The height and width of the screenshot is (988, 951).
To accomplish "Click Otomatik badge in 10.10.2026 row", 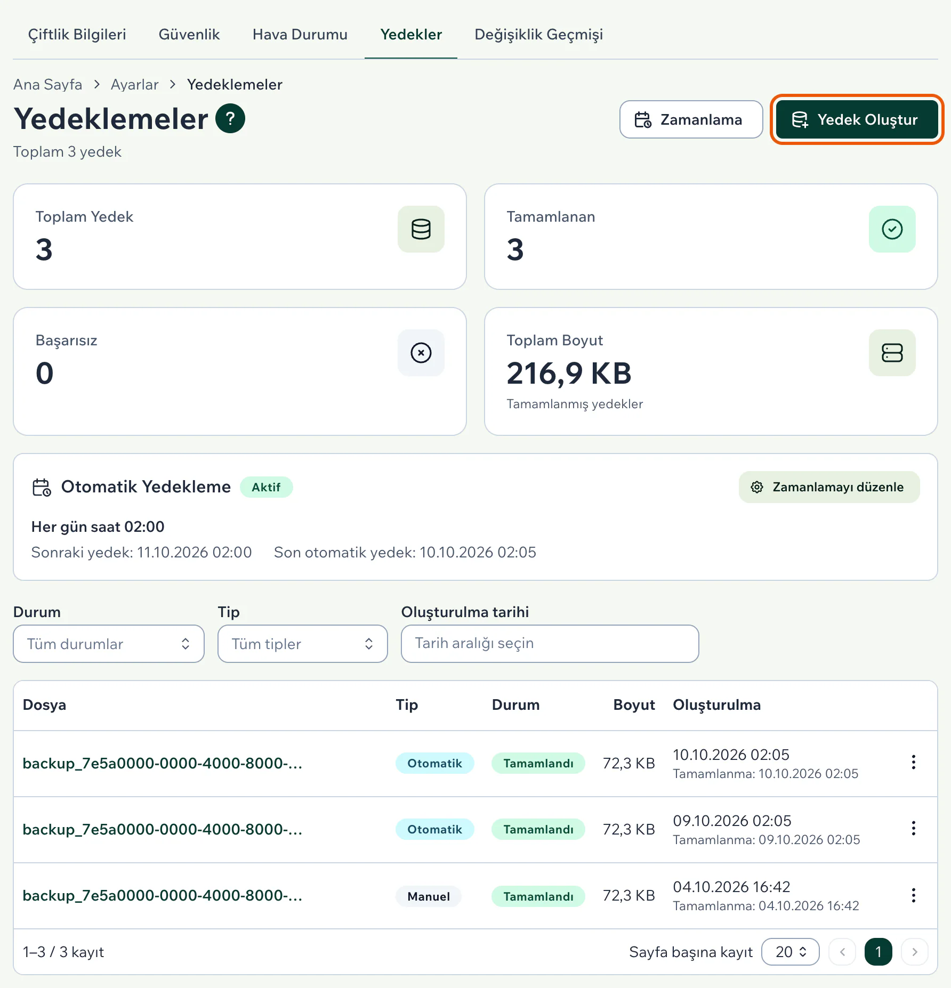I will click(435, 763).
